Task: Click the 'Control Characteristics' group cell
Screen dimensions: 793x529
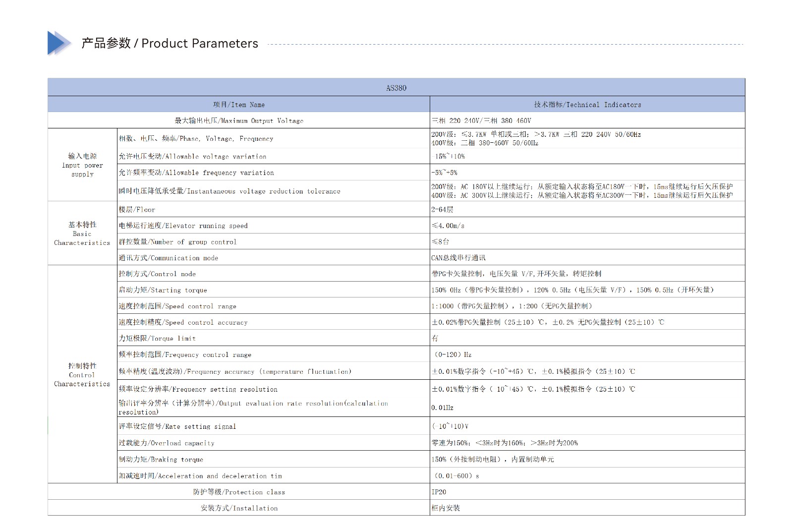Action: [82, 374]
